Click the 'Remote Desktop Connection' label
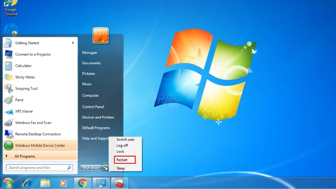Viewport: 336px width, 189px height. click(38, 134)
